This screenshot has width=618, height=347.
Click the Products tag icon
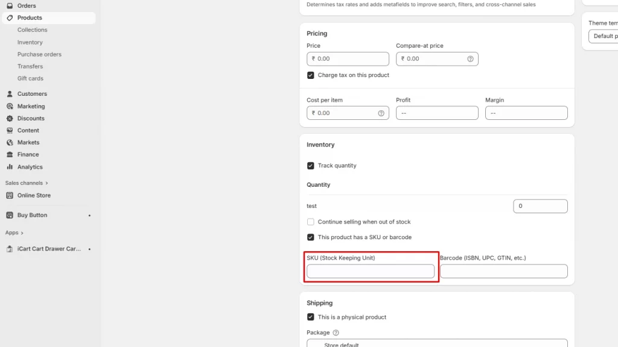[10, 17]
